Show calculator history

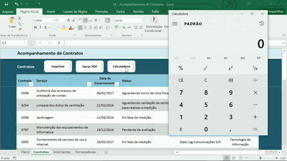(261, 24)
